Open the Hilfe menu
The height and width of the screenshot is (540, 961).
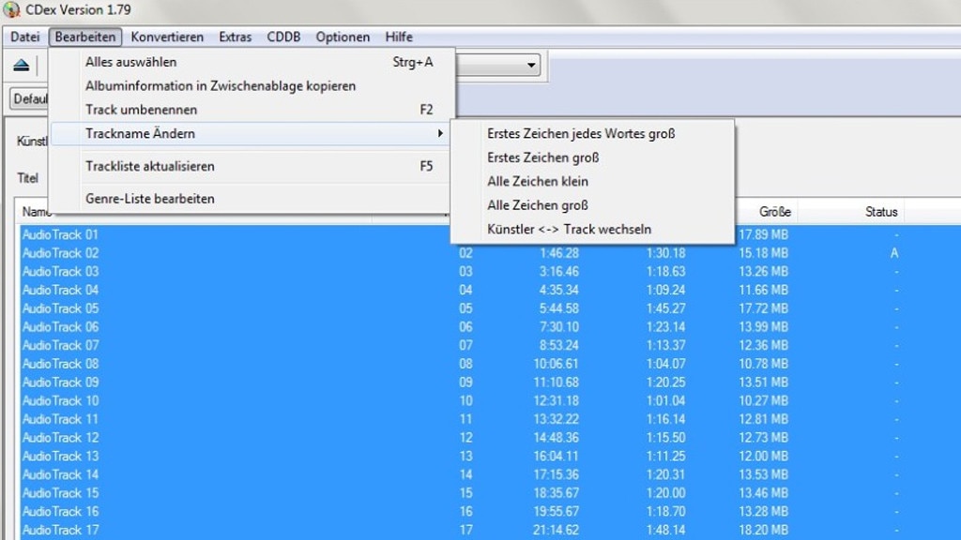(x=398, y=37)
